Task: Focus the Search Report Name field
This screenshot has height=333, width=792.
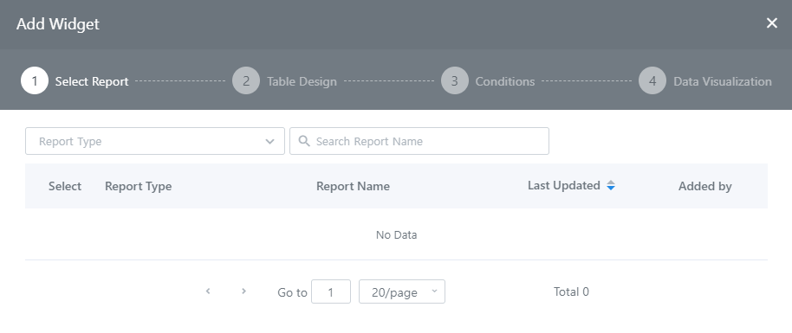Action: (x=419, y=141)
